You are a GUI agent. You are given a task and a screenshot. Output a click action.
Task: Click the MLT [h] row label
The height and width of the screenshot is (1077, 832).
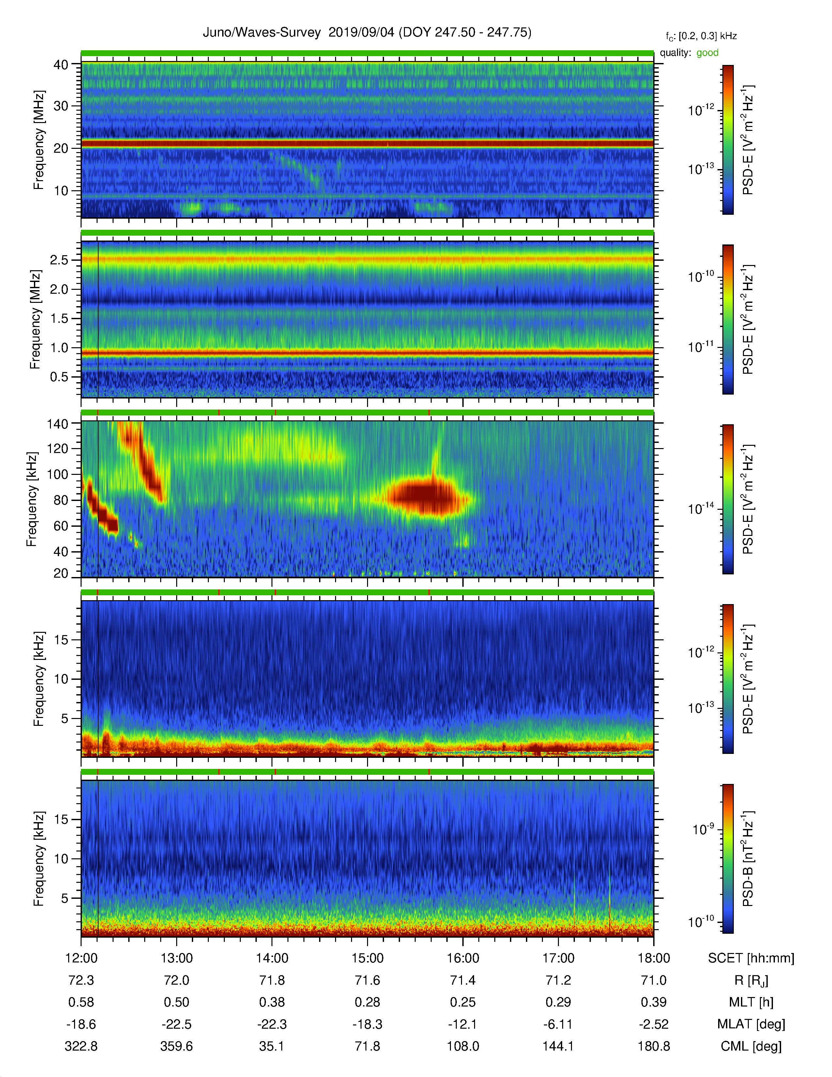pos(751,1003)
